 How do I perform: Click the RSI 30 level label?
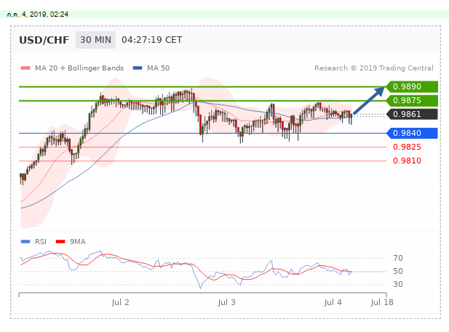point(398,284)
